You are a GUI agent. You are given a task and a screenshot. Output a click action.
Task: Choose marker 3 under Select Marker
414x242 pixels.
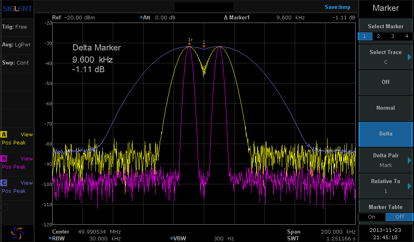392,36
